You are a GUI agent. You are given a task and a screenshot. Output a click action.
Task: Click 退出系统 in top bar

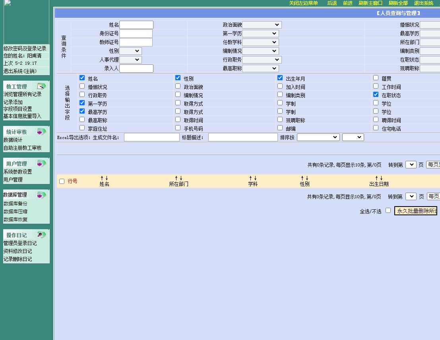(x=423, y=3)
